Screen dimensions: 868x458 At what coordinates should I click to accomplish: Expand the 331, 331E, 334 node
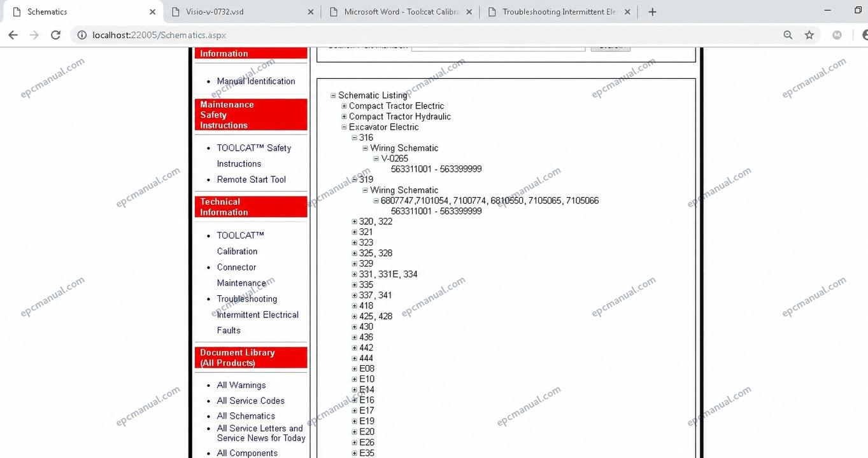[355, 274]
